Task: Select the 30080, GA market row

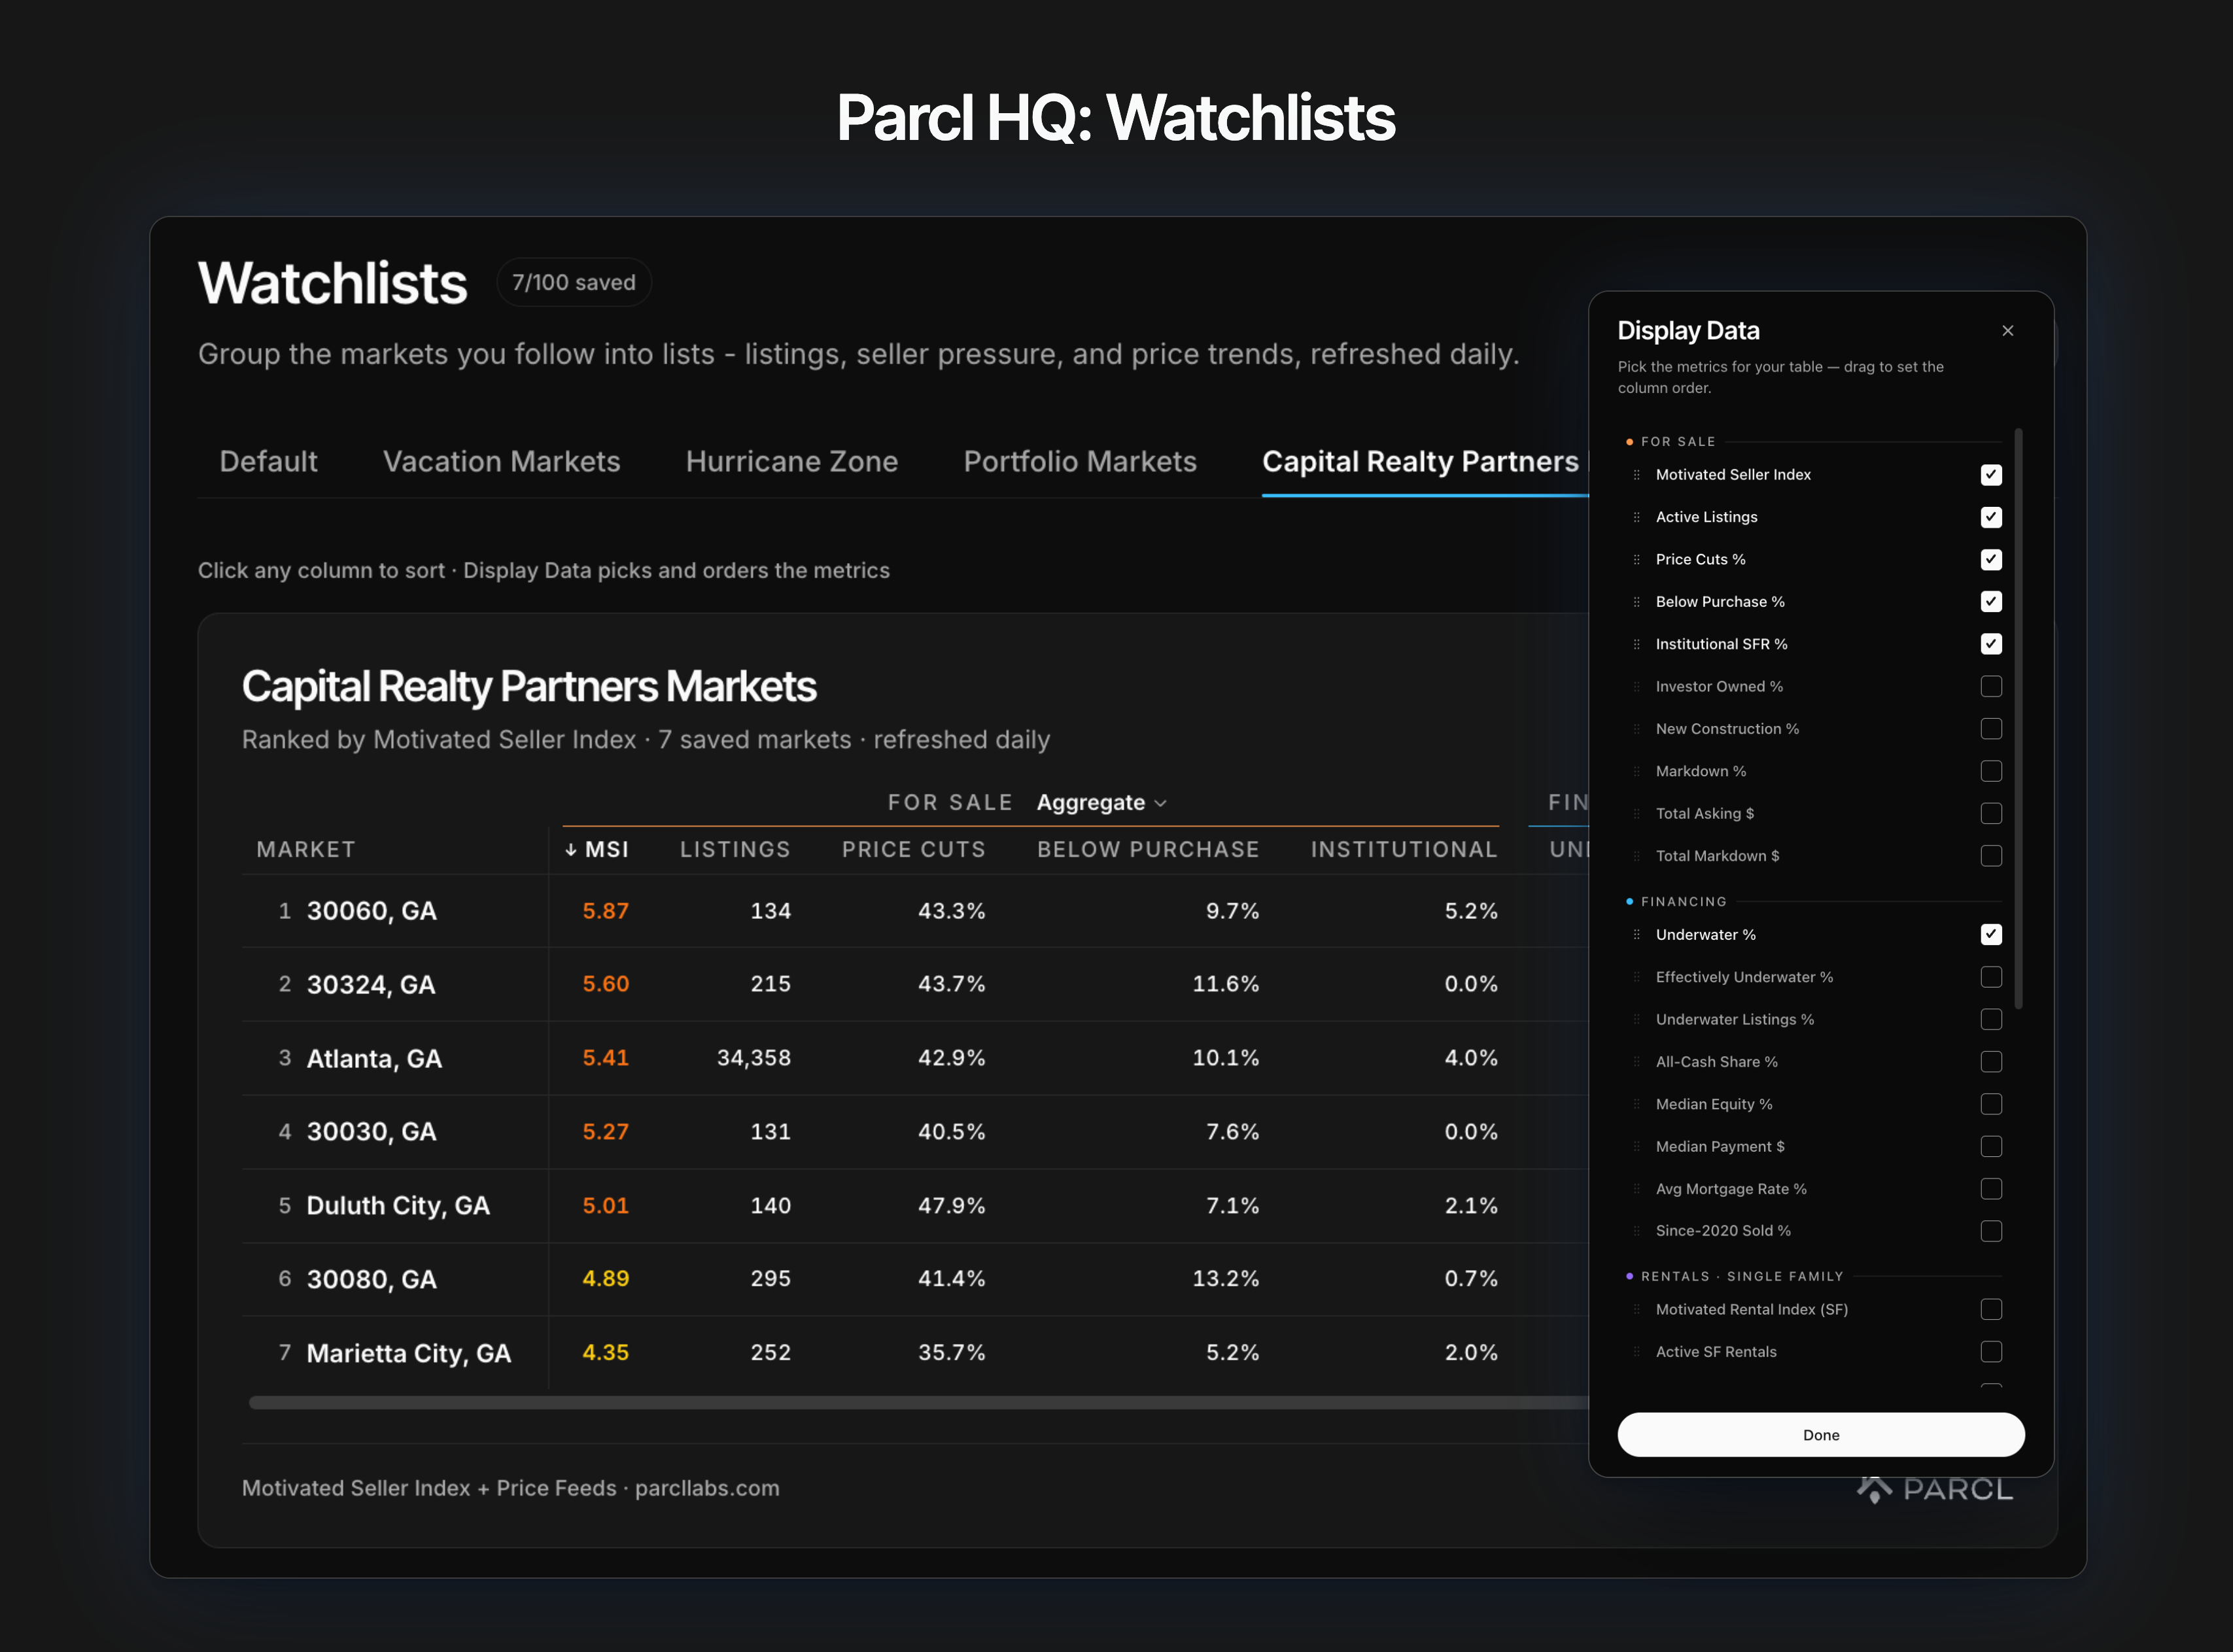Action: (x=915, y=1279)
